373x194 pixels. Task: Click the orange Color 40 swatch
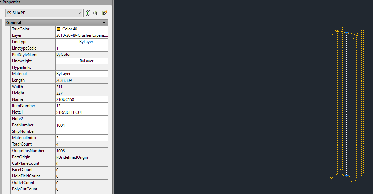pos(58,29)
